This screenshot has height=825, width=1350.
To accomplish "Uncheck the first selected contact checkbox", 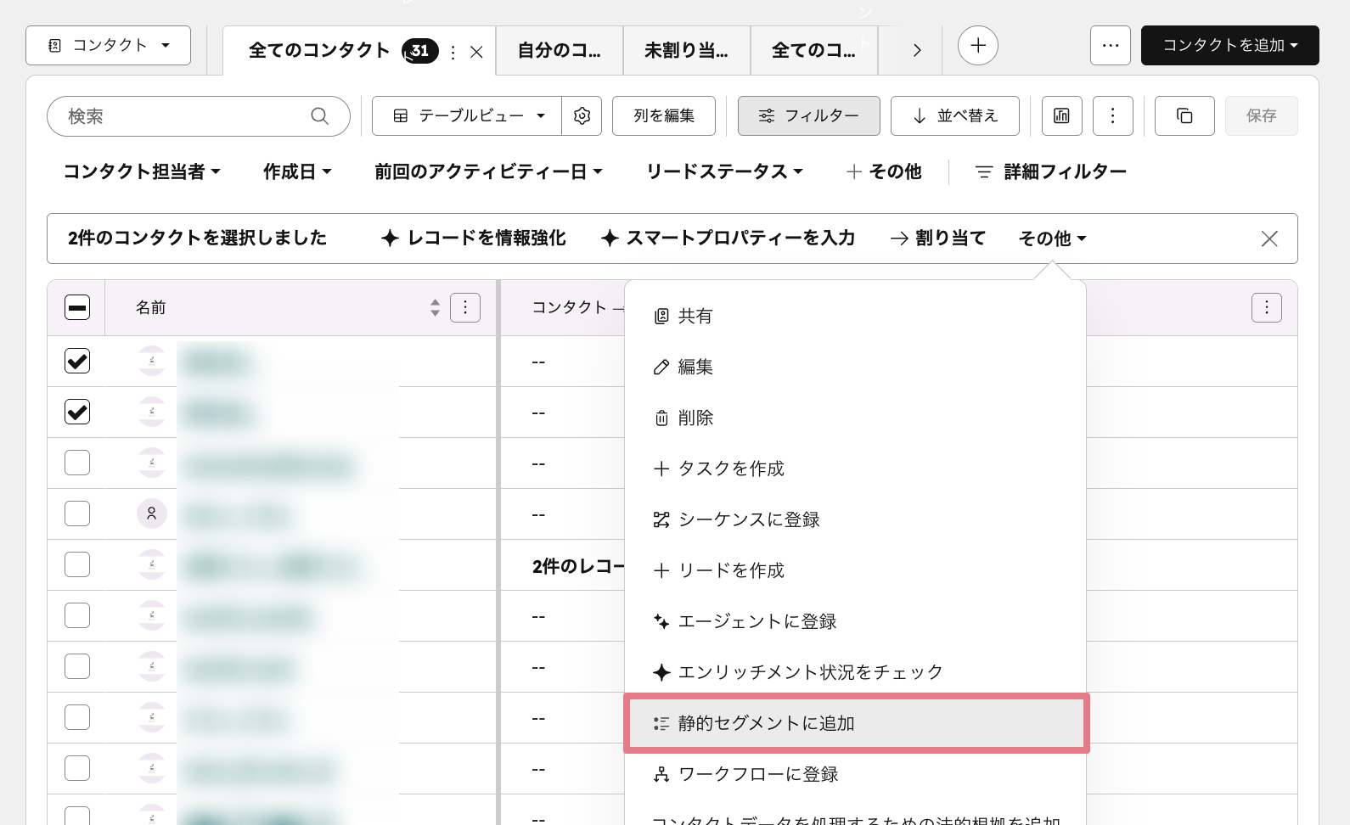I will (x=77, y=362).
